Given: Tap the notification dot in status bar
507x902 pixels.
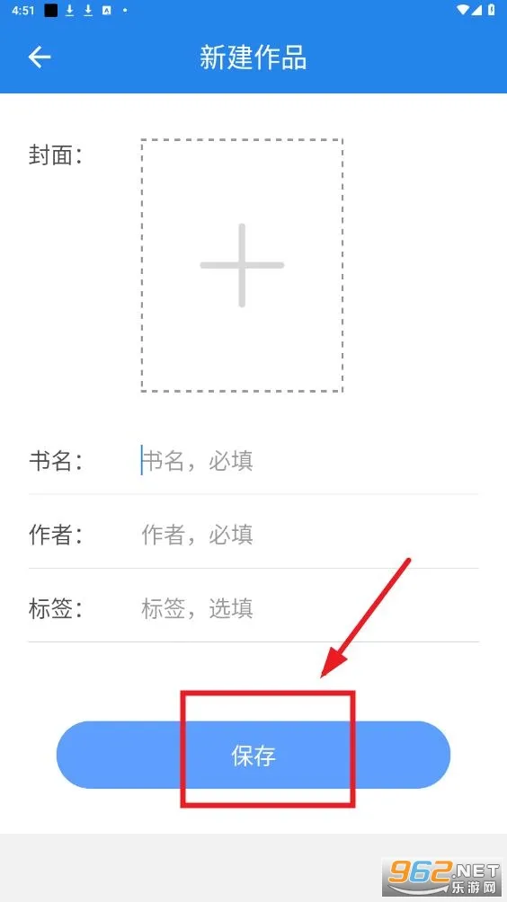Looking at the screenshot, I should (x=125, y=11).
